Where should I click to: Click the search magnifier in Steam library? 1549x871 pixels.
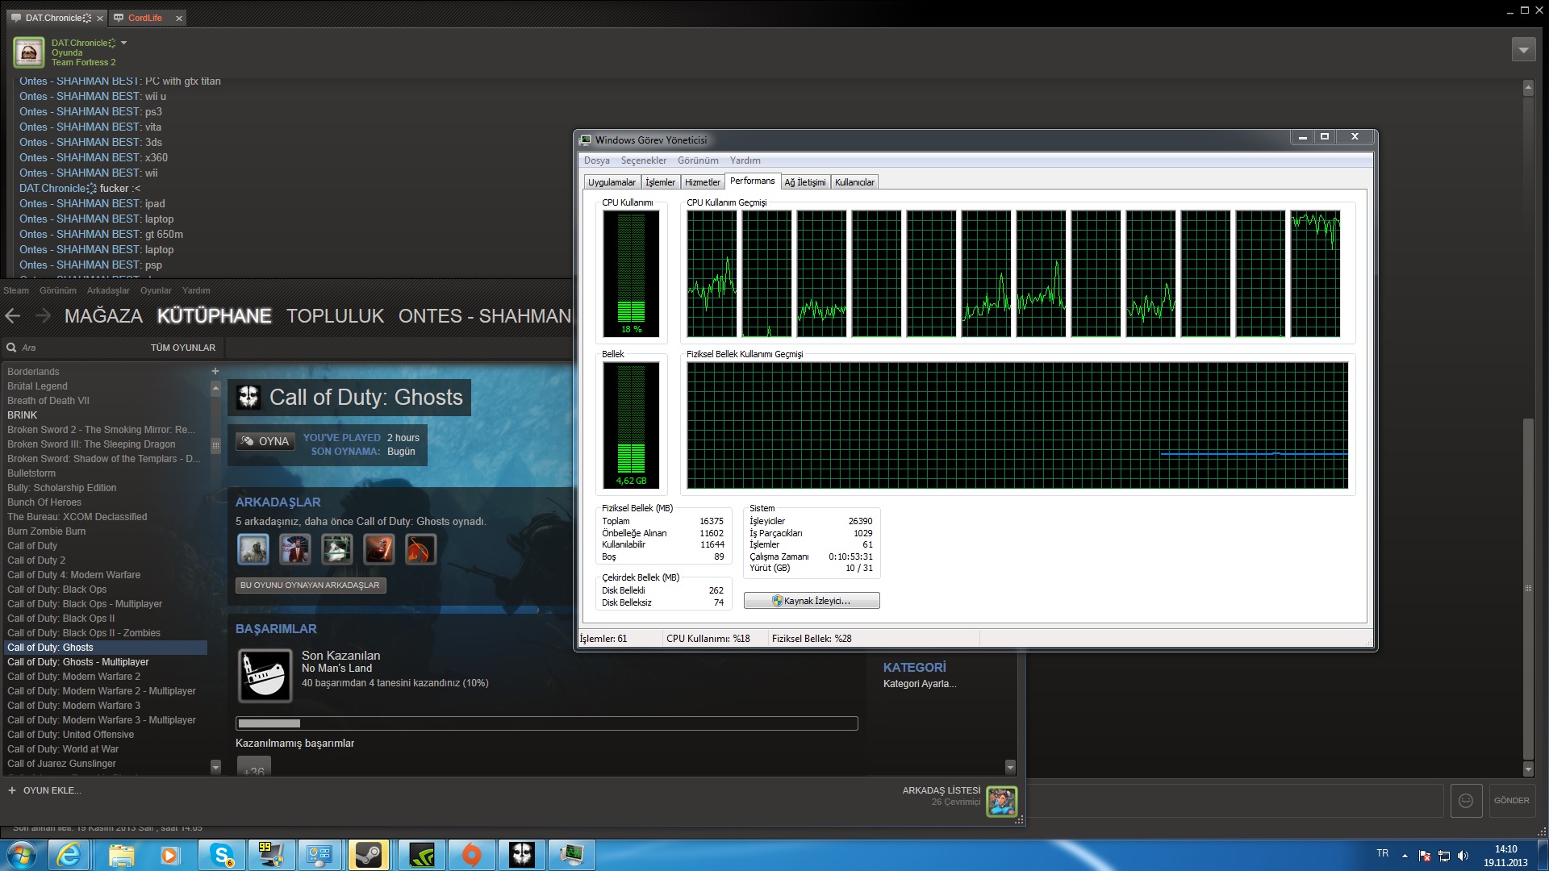pos(11,348)
